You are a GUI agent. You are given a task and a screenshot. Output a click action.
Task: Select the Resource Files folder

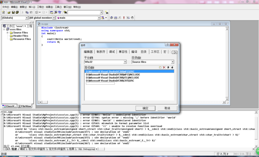[x=22, y=39]
